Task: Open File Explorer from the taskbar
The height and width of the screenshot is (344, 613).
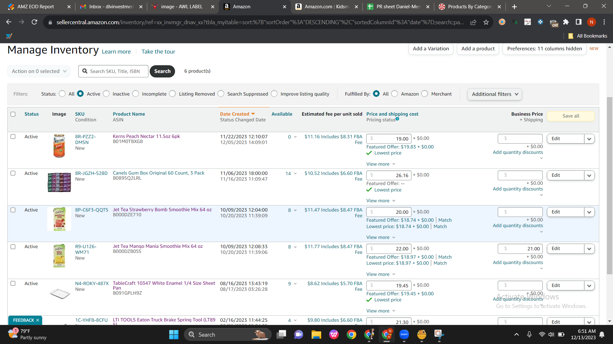Action: (316, 334)
